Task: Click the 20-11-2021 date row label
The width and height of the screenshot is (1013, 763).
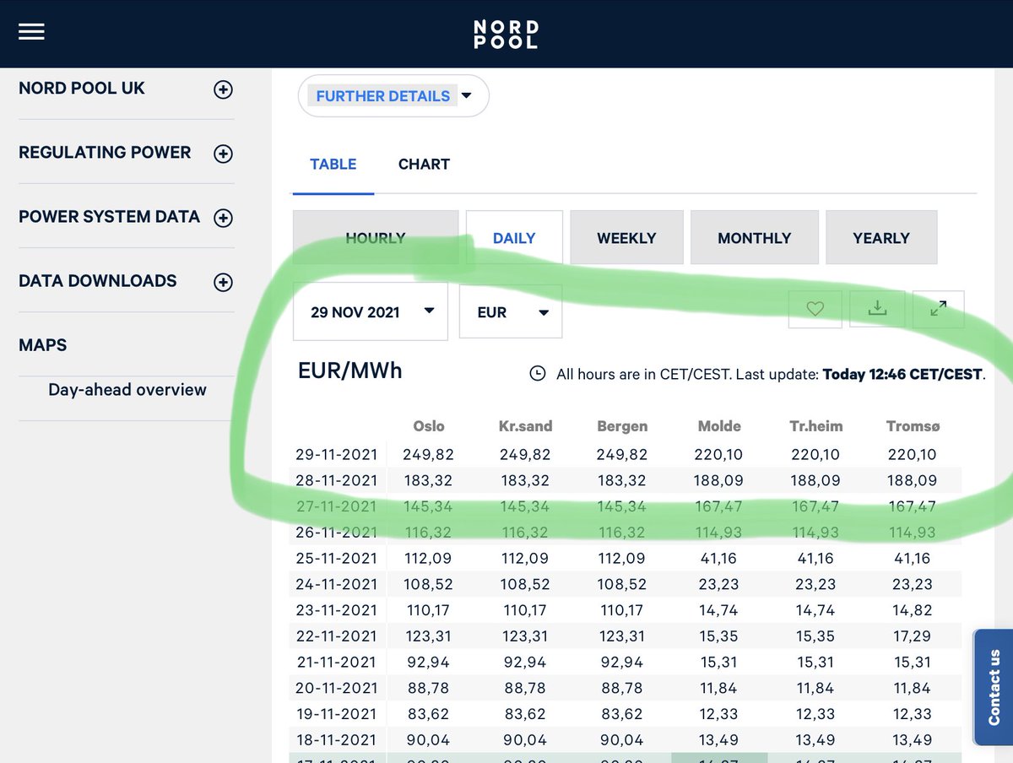Action: coord(336,688)
